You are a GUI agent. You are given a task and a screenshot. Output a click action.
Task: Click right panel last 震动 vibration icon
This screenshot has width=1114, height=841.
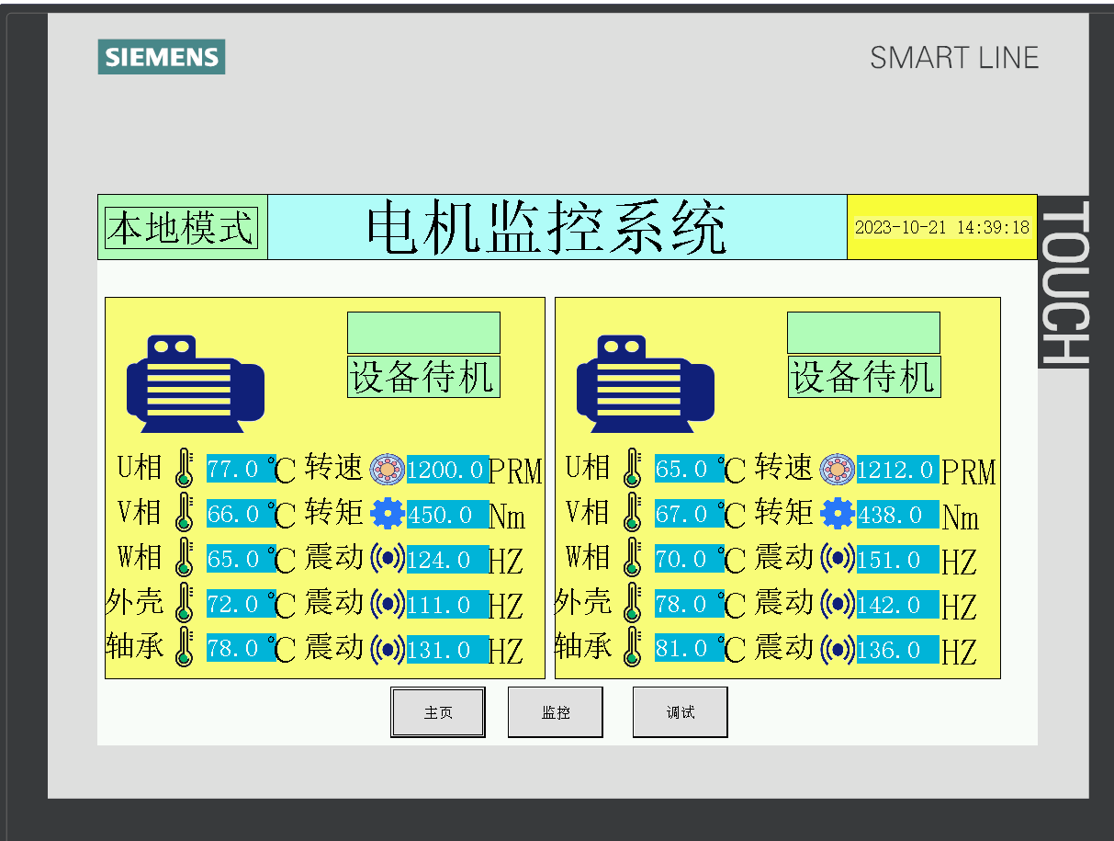[x=837, y=650]
